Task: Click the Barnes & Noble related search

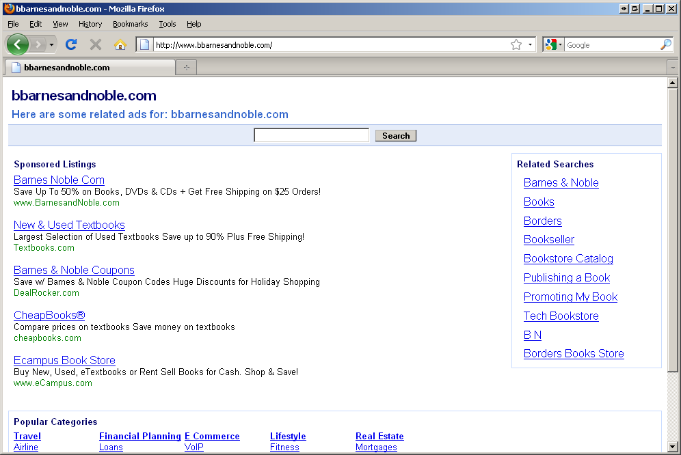Action: 561,183
